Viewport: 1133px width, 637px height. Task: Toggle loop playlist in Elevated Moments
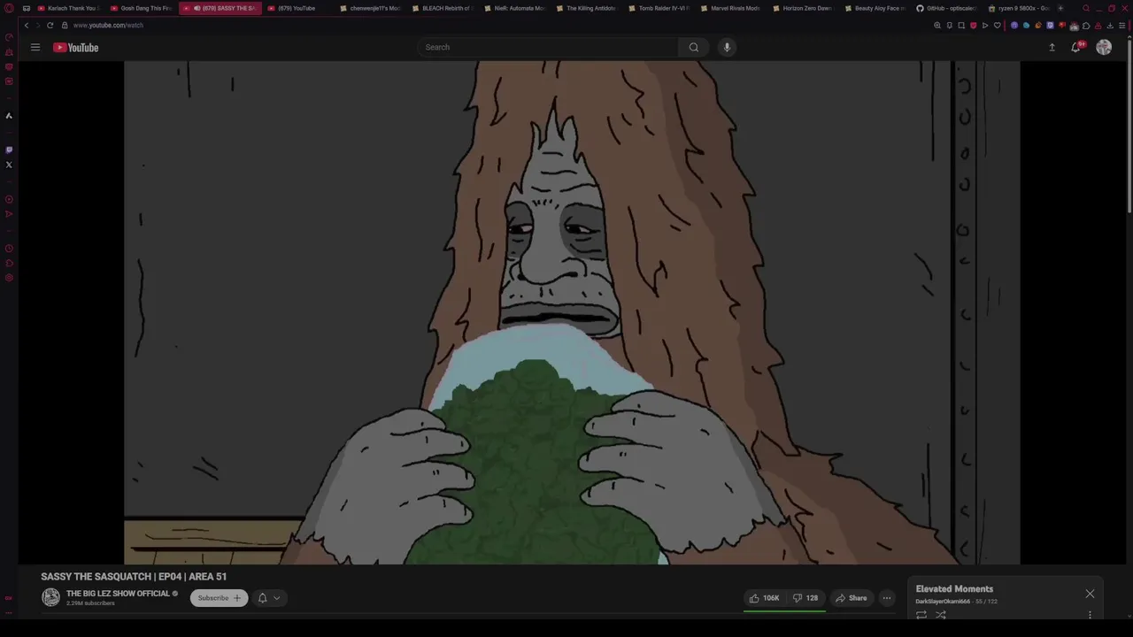pos(921,614)
